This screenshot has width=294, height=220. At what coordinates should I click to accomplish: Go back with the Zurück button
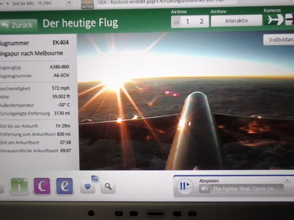[18, 25]
